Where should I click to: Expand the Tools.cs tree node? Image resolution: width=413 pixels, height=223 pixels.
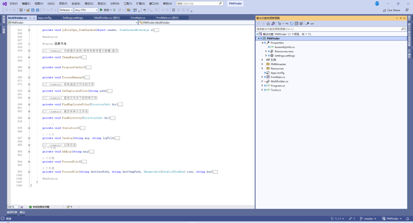(x=262, y=90)
